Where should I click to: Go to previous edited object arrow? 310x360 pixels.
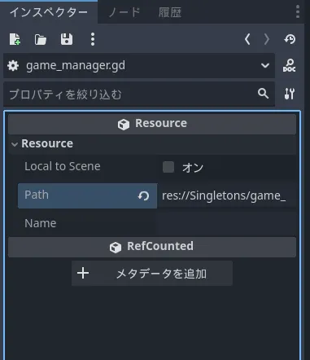[x=247, y=39]
